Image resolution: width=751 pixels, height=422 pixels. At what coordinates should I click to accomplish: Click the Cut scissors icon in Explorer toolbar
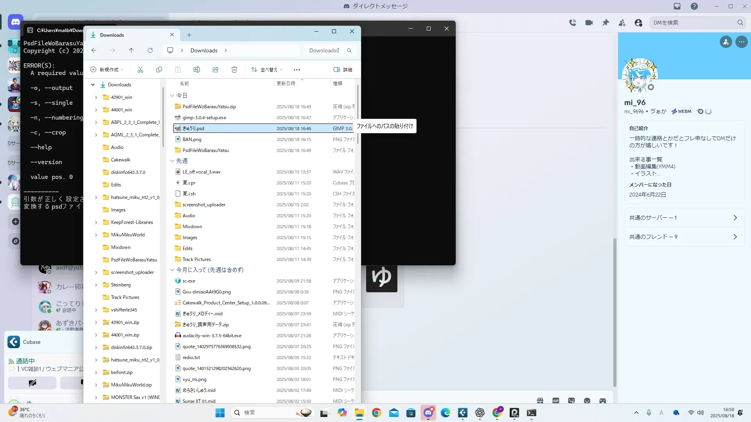point(140,70)
